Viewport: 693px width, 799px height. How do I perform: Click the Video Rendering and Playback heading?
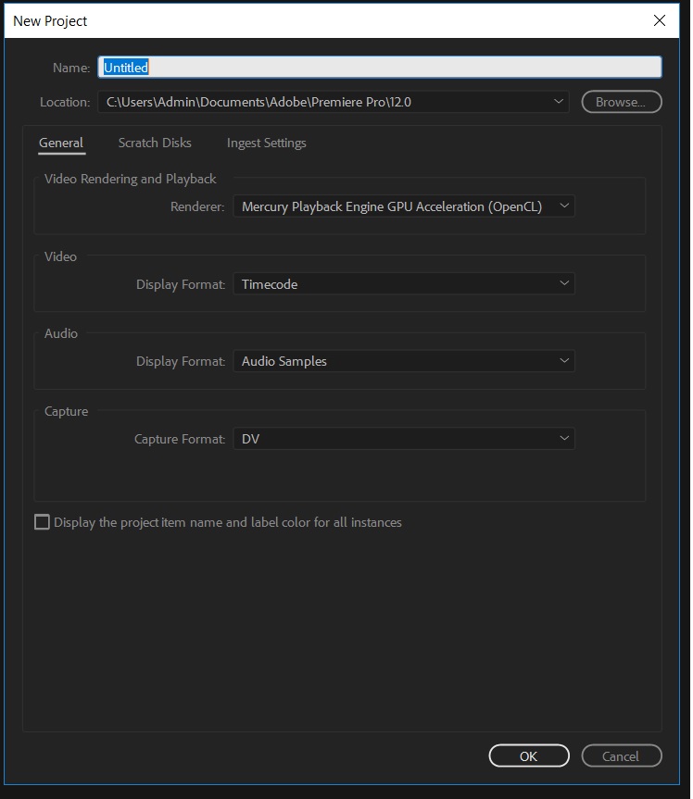coord(131,179)
